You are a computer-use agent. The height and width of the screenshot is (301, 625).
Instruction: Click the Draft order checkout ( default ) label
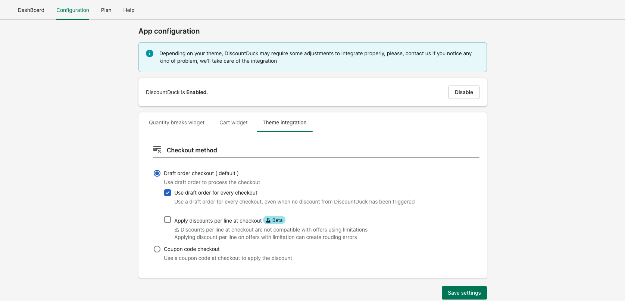click(x=201, y=173)
